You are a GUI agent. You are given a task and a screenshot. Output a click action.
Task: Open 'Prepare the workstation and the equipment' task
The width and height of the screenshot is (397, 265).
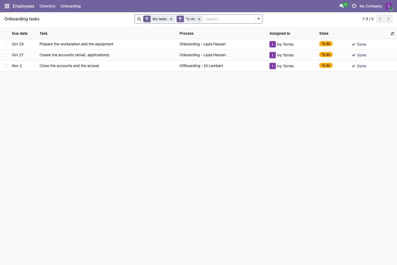coord(77,44)
